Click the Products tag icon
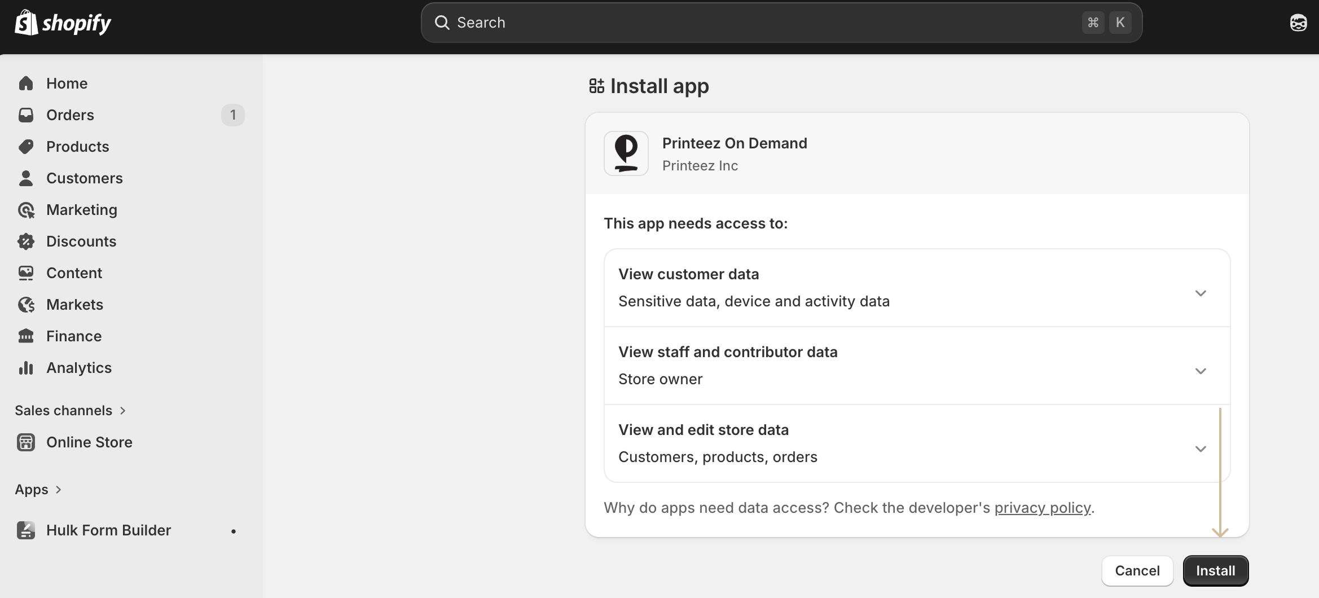1319x598 pixels. (26, 147)
